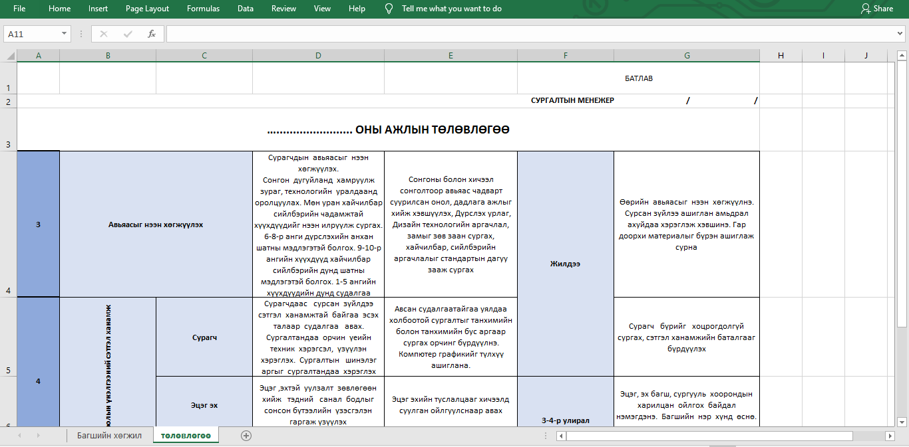This screenshot has width=909, height=447.
Task: Expand the formula bar with the chevron
Action: pos(900,34)
